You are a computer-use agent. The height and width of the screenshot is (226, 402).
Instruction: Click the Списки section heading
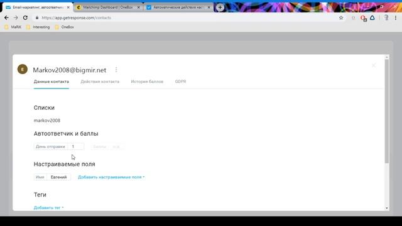click(x=44, y=107)
